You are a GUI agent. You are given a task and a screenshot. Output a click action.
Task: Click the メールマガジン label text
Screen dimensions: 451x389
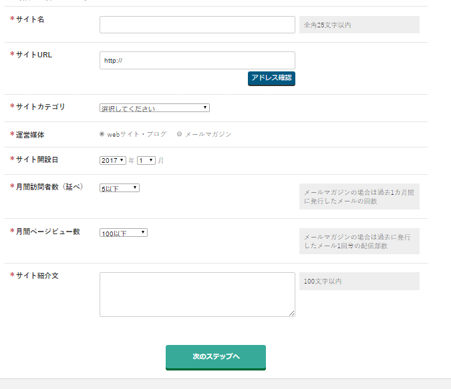pyautogui.click(x=208, y=134)
